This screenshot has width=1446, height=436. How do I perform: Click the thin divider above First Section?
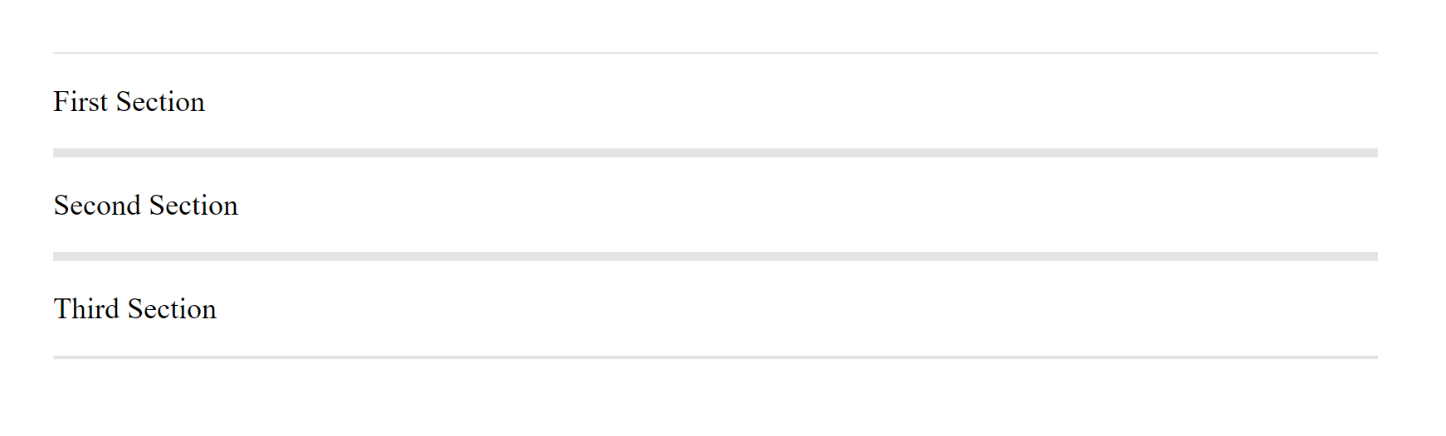(x=715, y=53)
